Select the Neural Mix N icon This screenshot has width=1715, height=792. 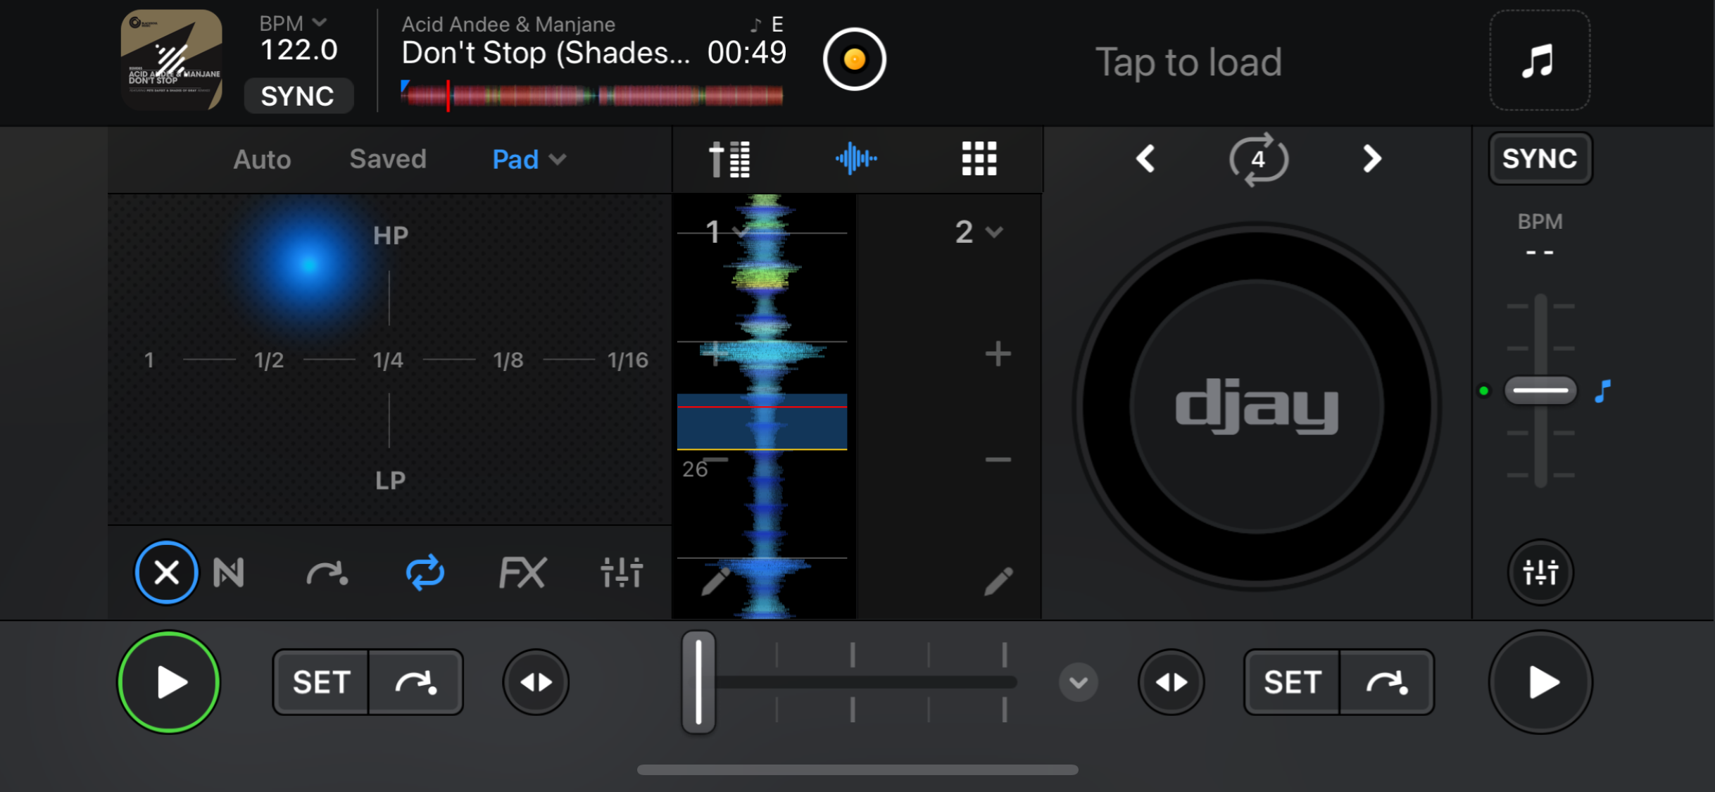[229, 572]
